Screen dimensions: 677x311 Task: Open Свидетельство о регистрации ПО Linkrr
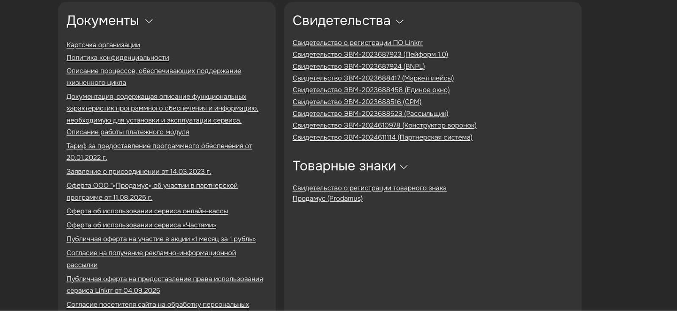358,43
